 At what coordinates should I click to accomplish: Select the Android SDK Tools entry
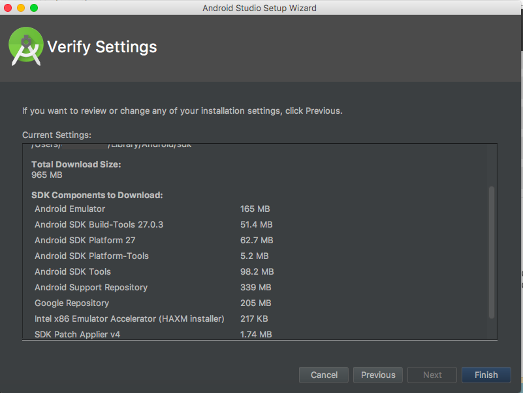click(x=72, y=271)
